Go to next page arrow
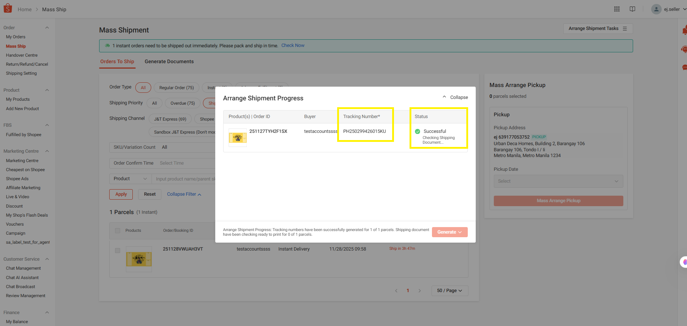Image resolution: width=687 pixels, height=326 pixels. tap(420, 291)
